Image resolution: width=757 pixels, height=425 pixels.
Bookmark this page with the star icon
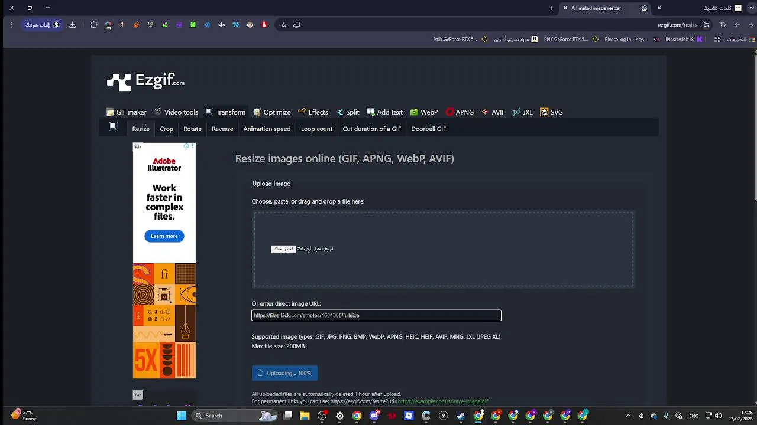(284, 25)
